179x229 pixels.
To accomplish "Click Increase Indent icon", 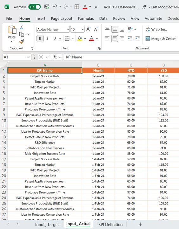I will tap(137, 38).
